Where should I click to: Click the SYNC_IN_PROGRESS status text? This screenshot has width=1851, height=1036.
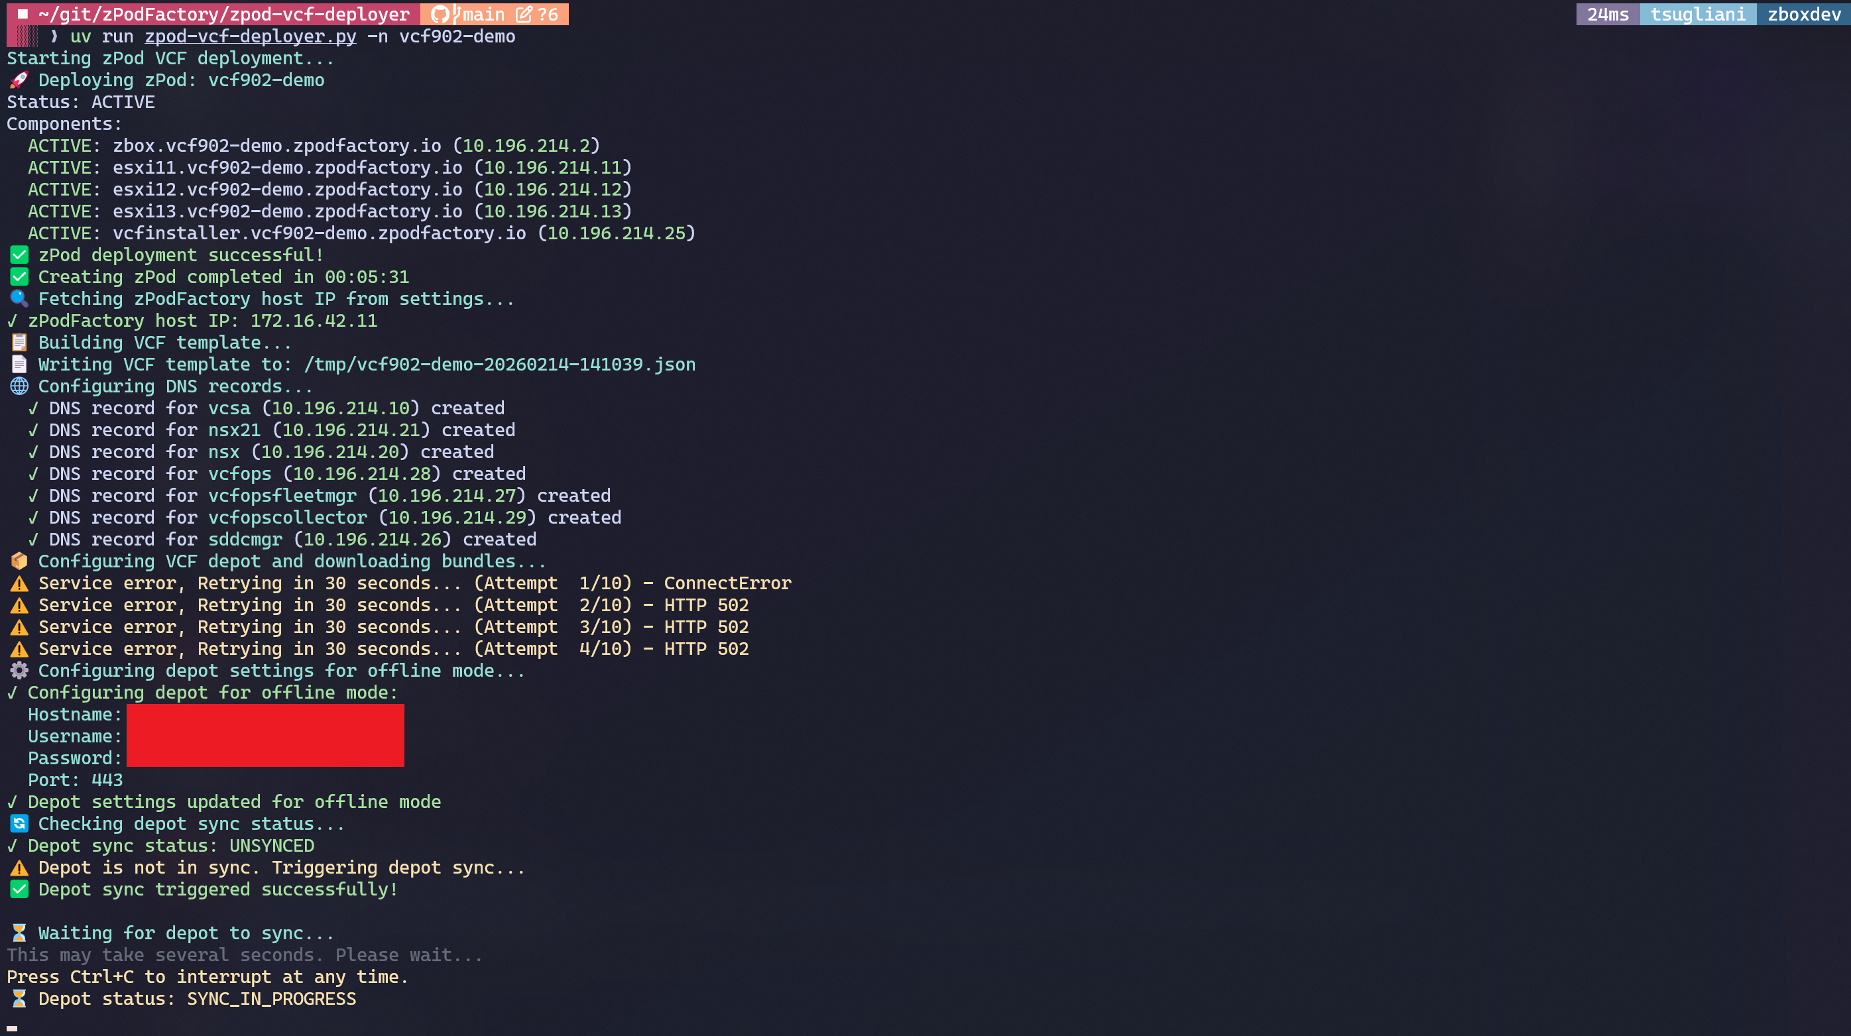point(272,999)
